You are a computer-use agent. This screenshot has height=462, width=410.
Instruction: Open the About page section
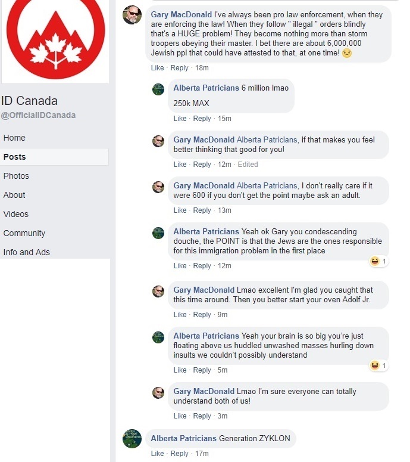pos(14,195)
